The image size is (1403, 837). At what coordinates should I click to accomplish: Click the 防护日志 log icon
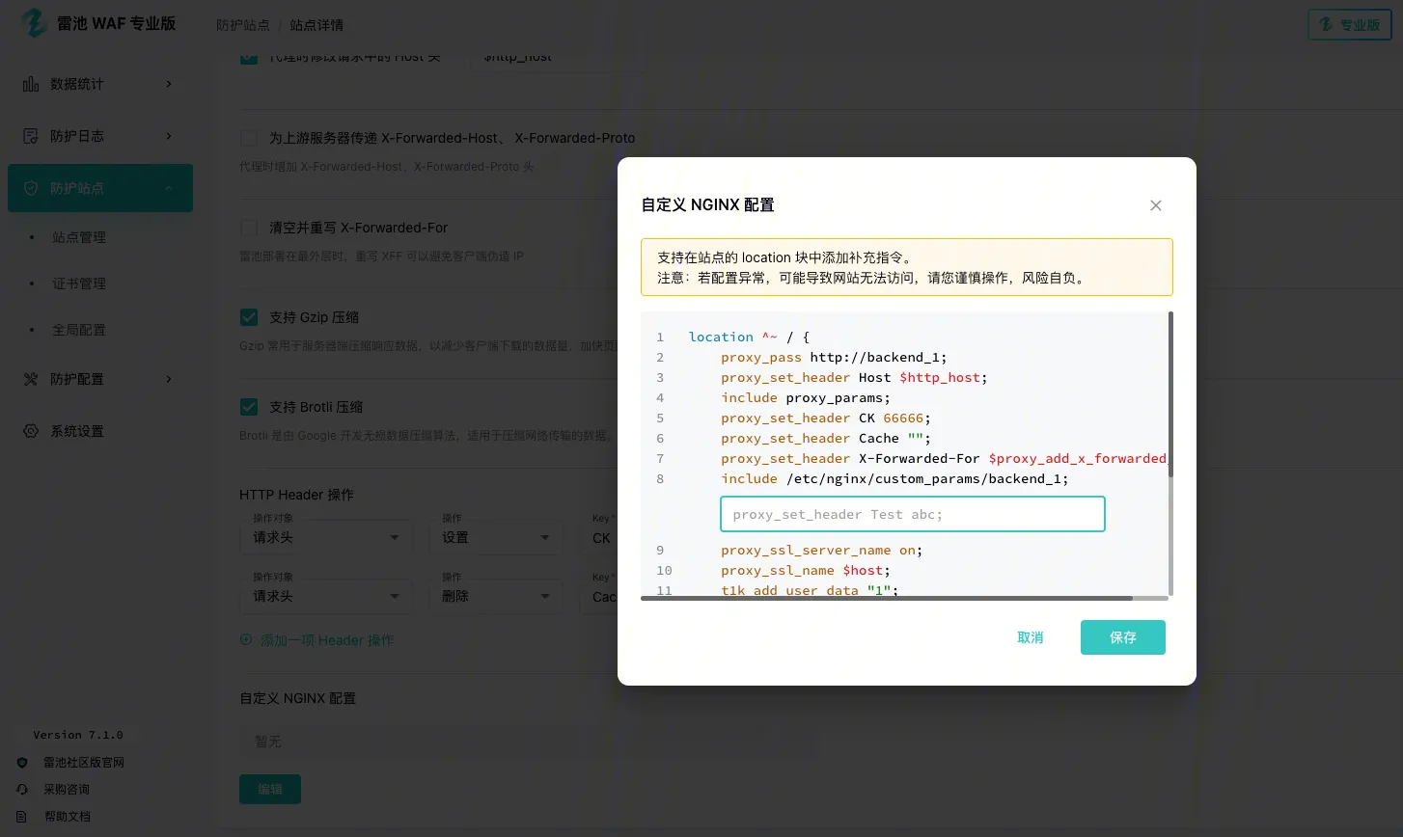(31, 136)
